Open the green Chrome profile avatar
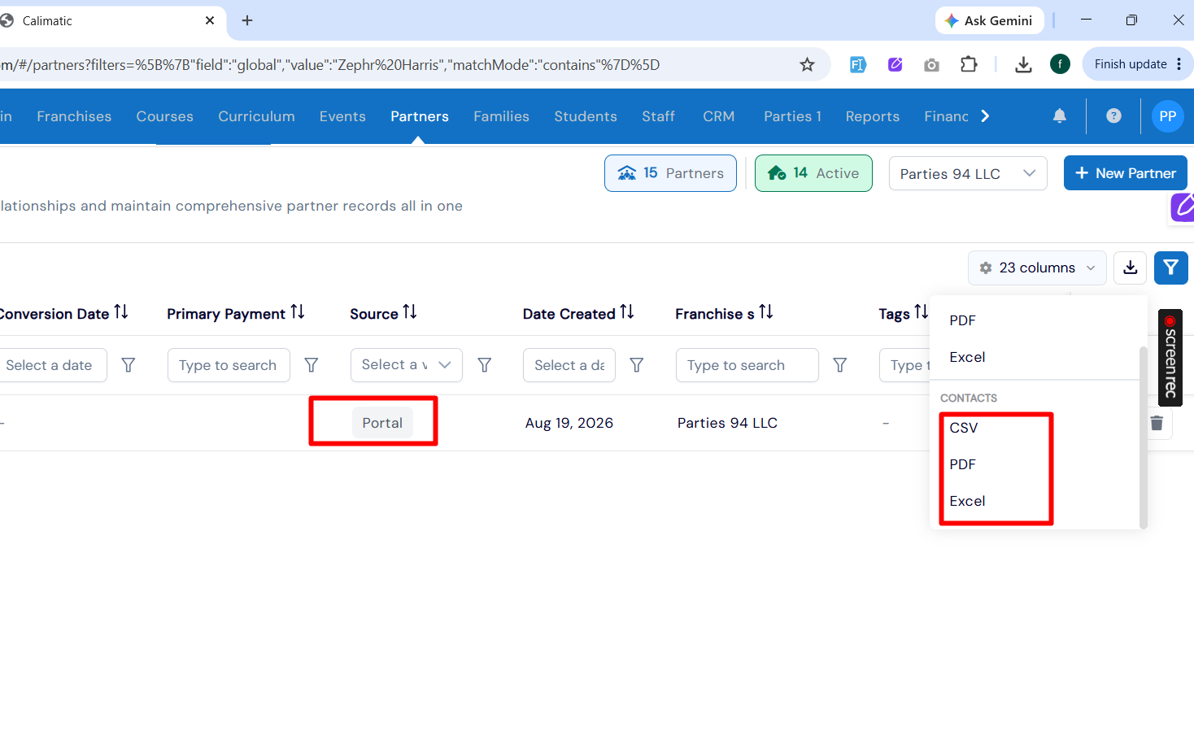This screenshot has height=740, width=1194. [1060, 64]
